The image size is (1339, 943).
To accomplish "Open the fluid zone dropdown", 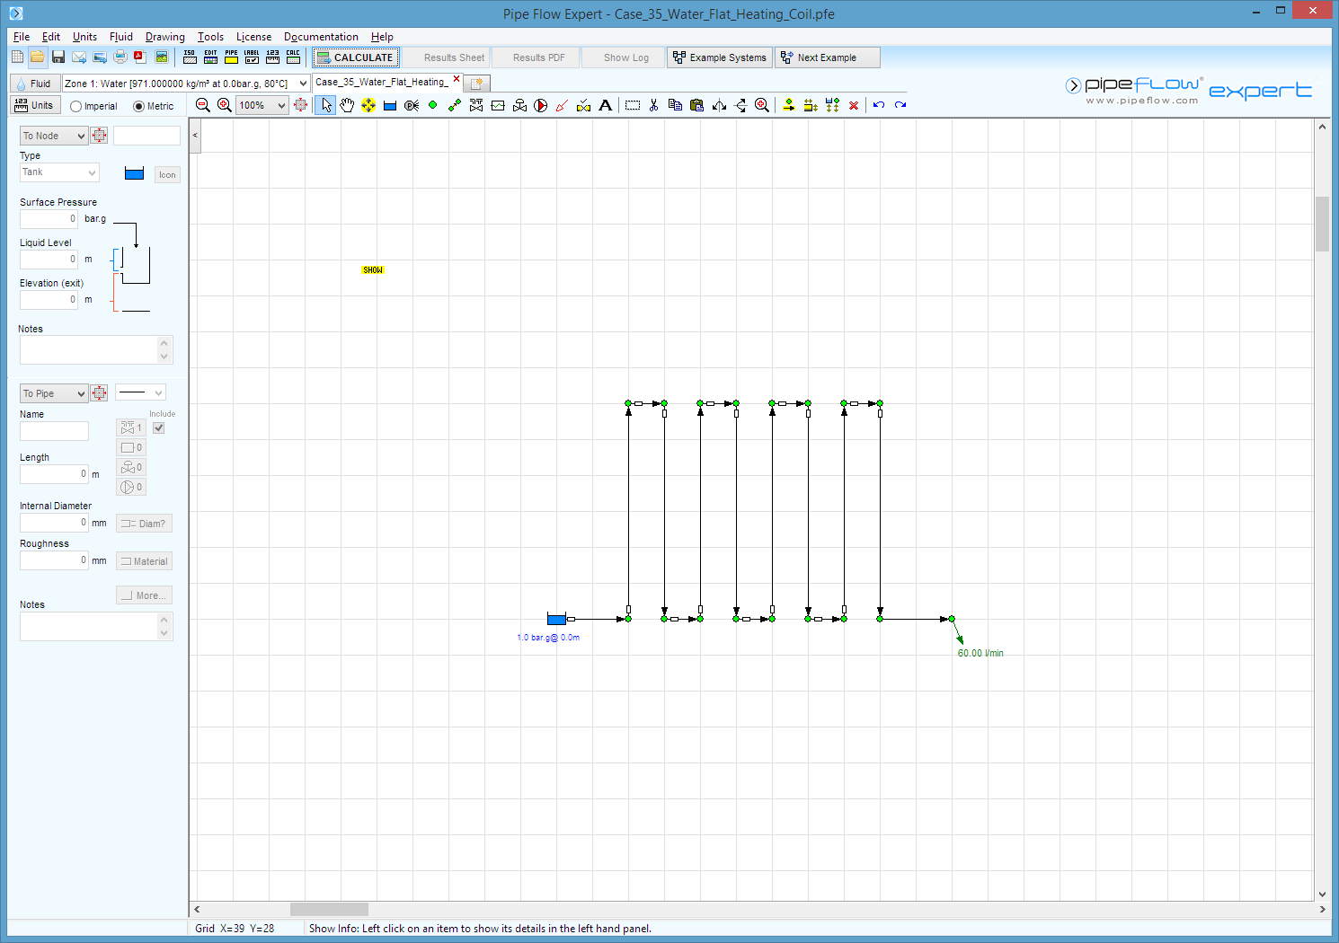I will pos(303,84).
